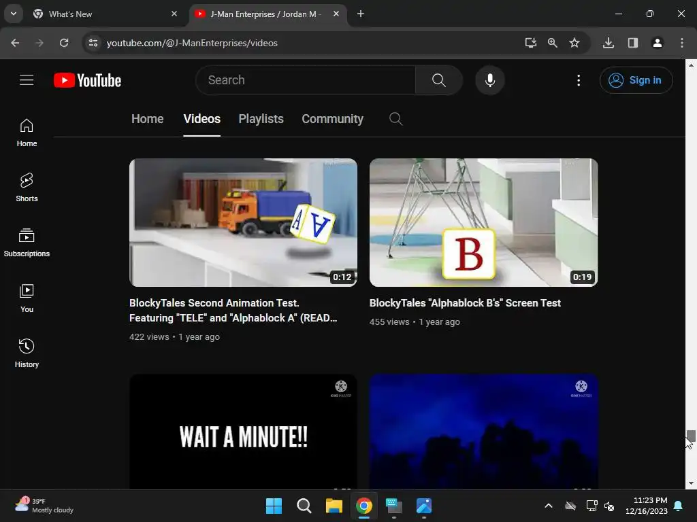Viewport: 697px width, 522px height.
Task: Show hidden system tray icons chevron
Action: tap(549, 506)
